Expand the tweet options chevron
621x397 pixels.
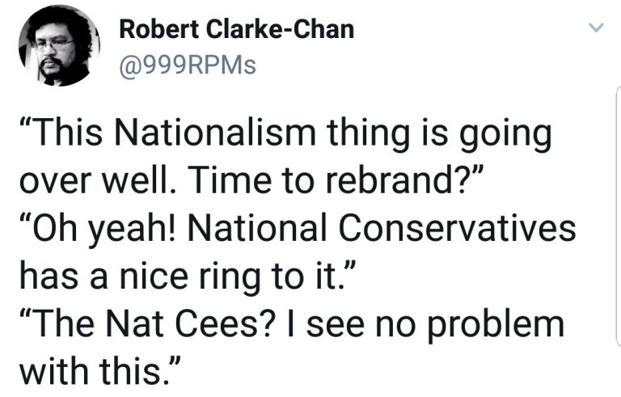[x=598, y=29]
